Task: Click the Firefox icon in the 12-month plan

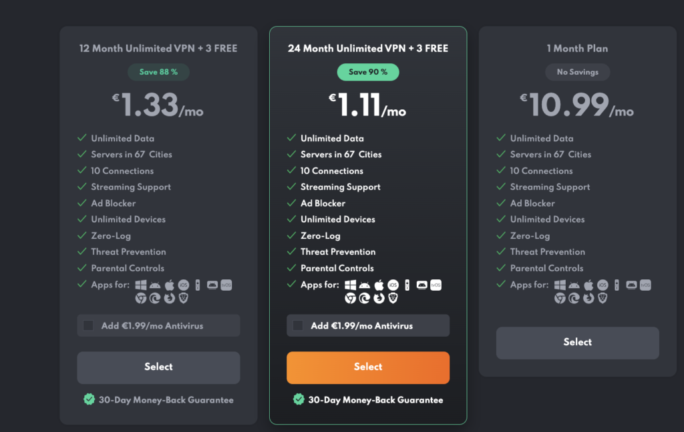Action: 170,297
